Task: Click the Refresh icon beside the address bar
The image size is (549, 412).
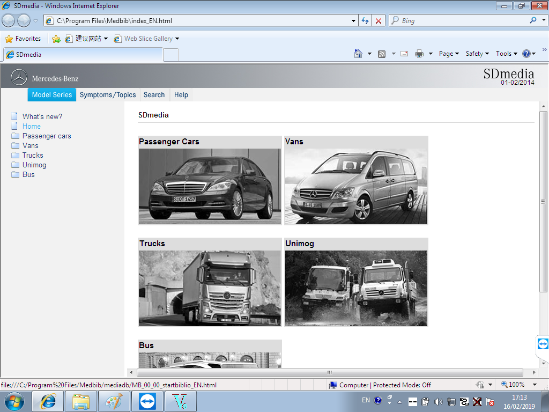Action: point(365,21)
